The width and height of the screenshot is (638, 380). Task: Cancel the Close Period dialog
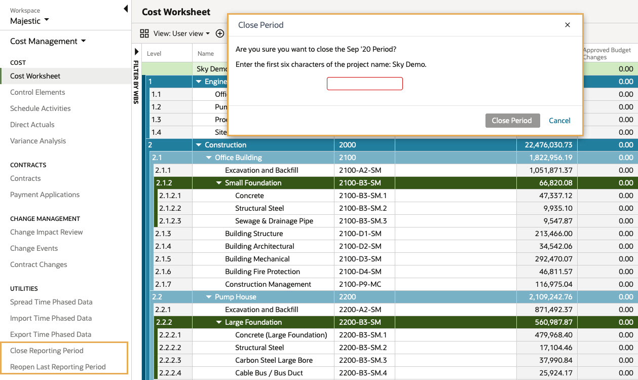coord(559,121)
